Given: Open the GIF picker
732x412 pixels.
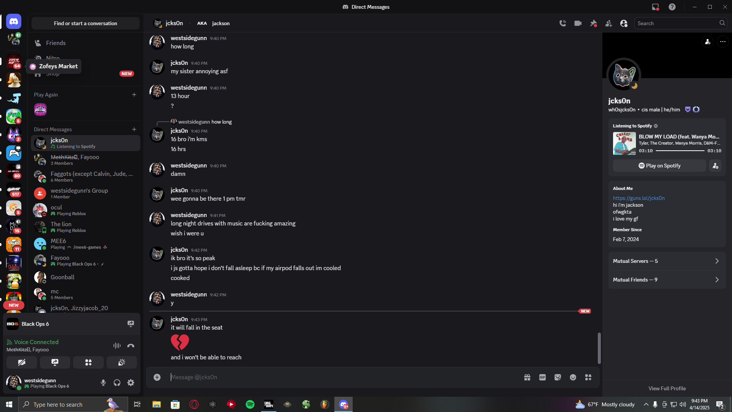Looking at the screenshot, I should (x=543, y=377).
